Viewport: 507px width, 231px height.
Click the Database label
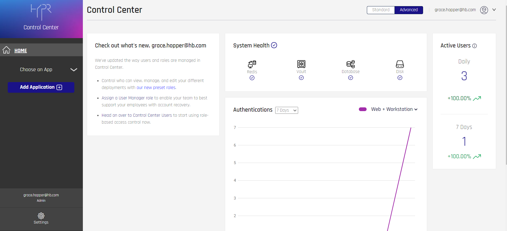click(x=351, y=71)
